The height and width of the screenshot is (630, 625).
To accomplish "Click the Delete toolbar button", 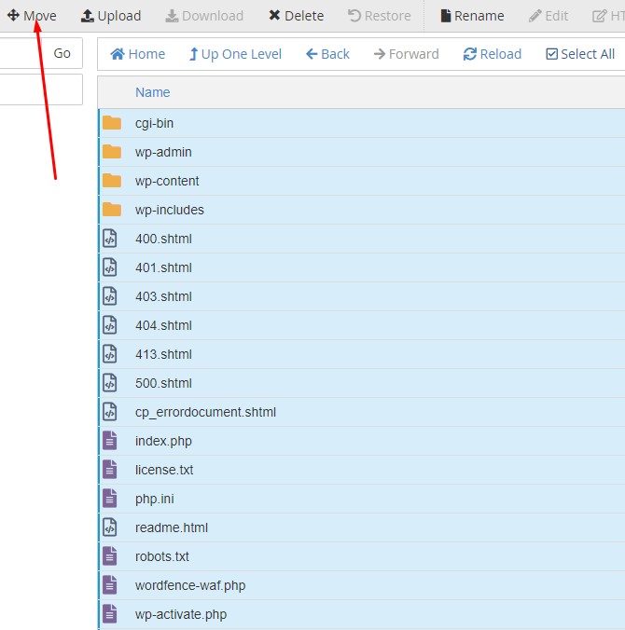I will [x=296, y=16].
